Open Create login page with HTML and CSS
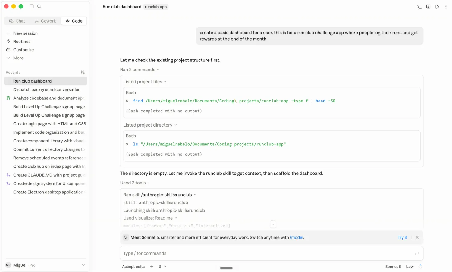452x272 pixels. pyautogui.click(x=45, y=124)
